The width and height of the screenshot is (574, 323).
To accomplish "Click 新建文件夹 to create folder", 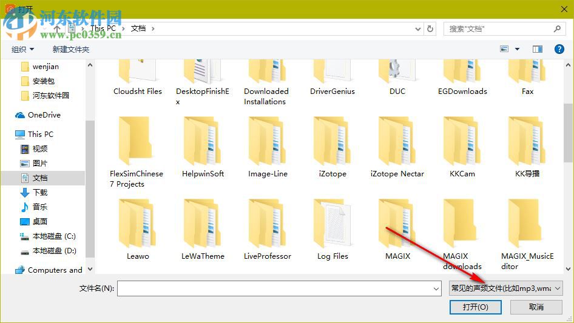I will click(x=70, y=49).
